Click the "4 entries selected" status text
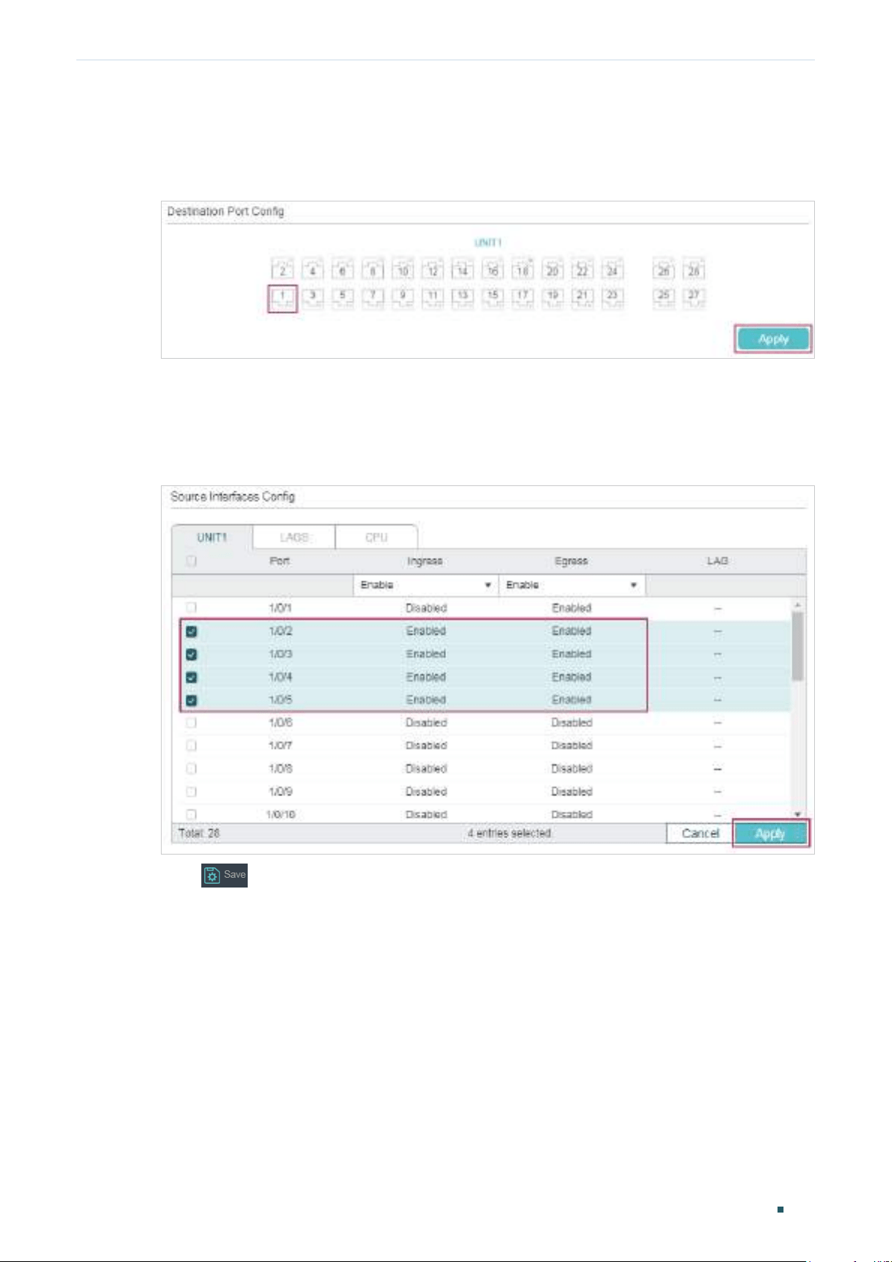892x1262 pixels. (x=510, y=834)
